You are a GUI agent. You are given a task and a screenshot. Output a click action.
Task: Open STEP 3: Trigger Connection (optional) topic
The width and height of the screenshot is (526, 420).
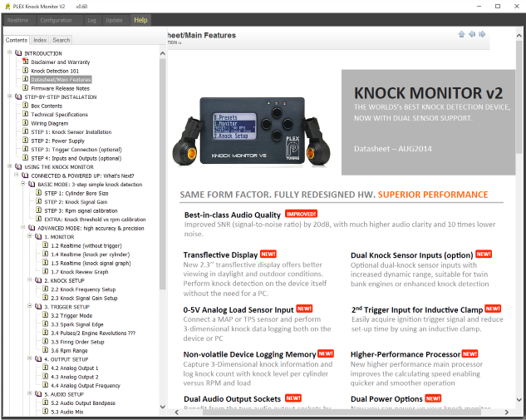(x=76, y=150)
